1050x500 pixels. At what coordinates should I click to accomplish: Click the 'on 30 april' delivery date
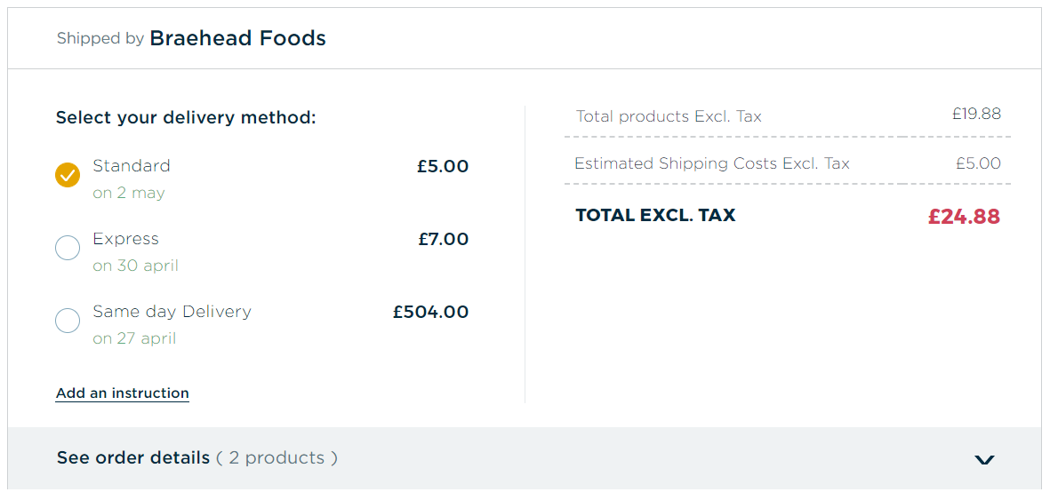[136, 266]
